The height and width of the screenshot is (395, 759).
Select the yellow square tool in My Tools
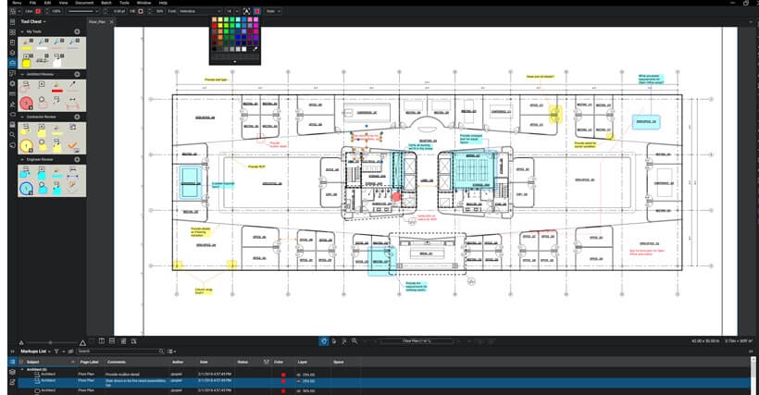pyautogui.click(x=26, y=61)
